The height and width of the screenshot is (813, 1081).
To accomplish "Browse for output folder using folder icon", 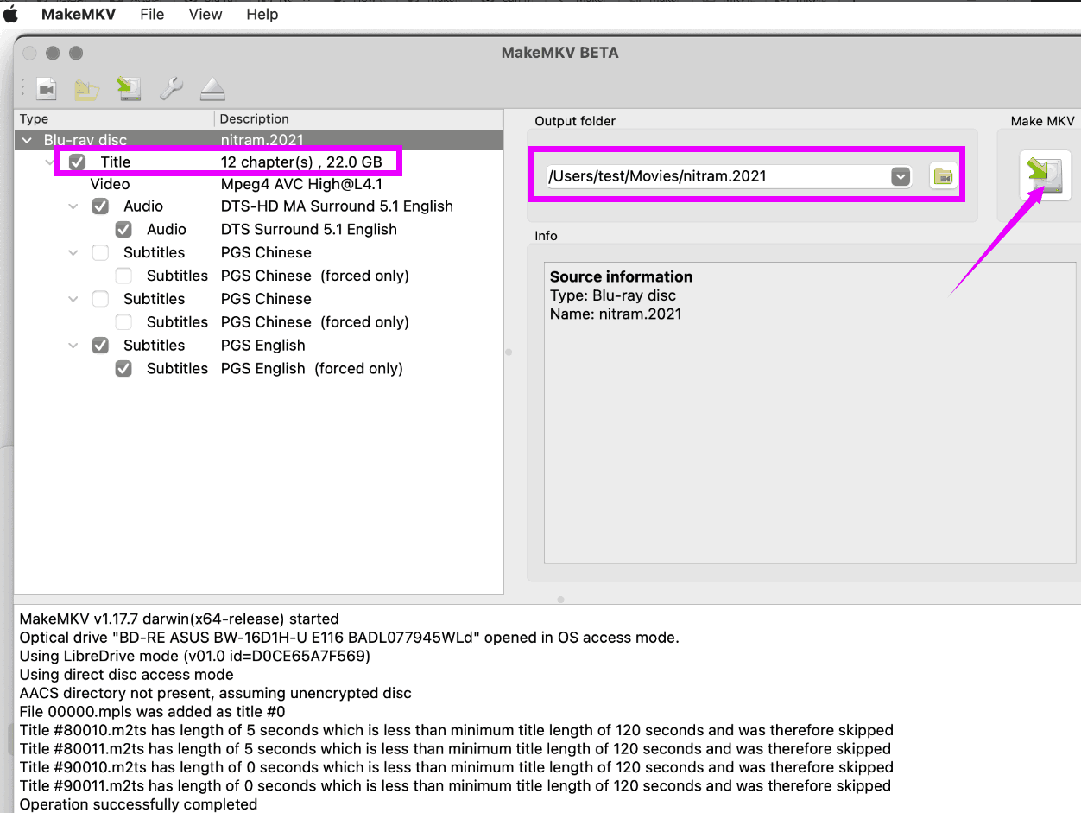I will [x=942, y=176].
